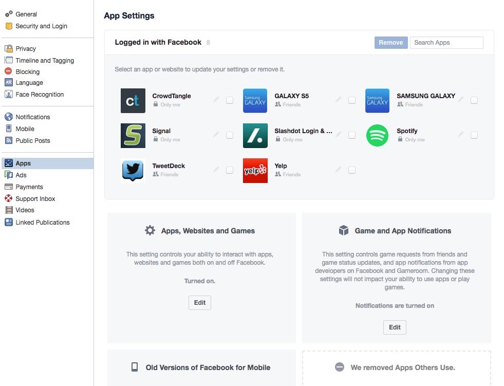Open the GALAXY S5 app name link
504x386 pixels.
coord(291,96)
